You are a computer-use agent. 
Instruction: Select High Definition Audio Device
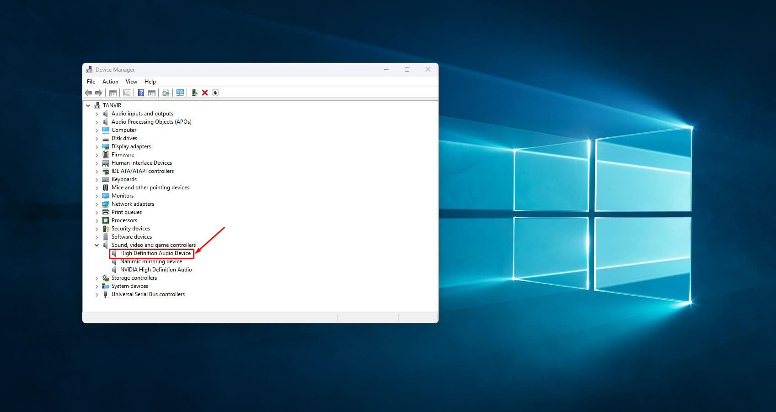point(155,253)
